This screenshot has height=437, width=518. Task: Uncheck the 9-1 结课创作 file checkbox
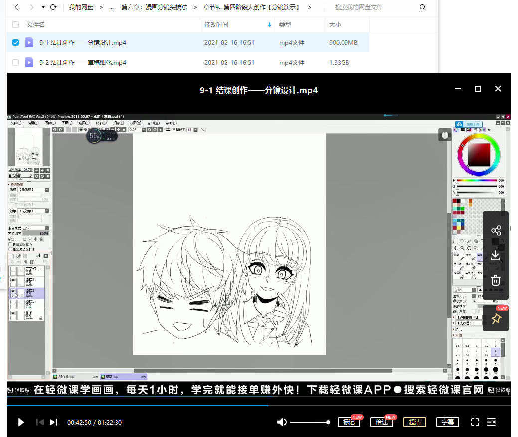point(16,43)
